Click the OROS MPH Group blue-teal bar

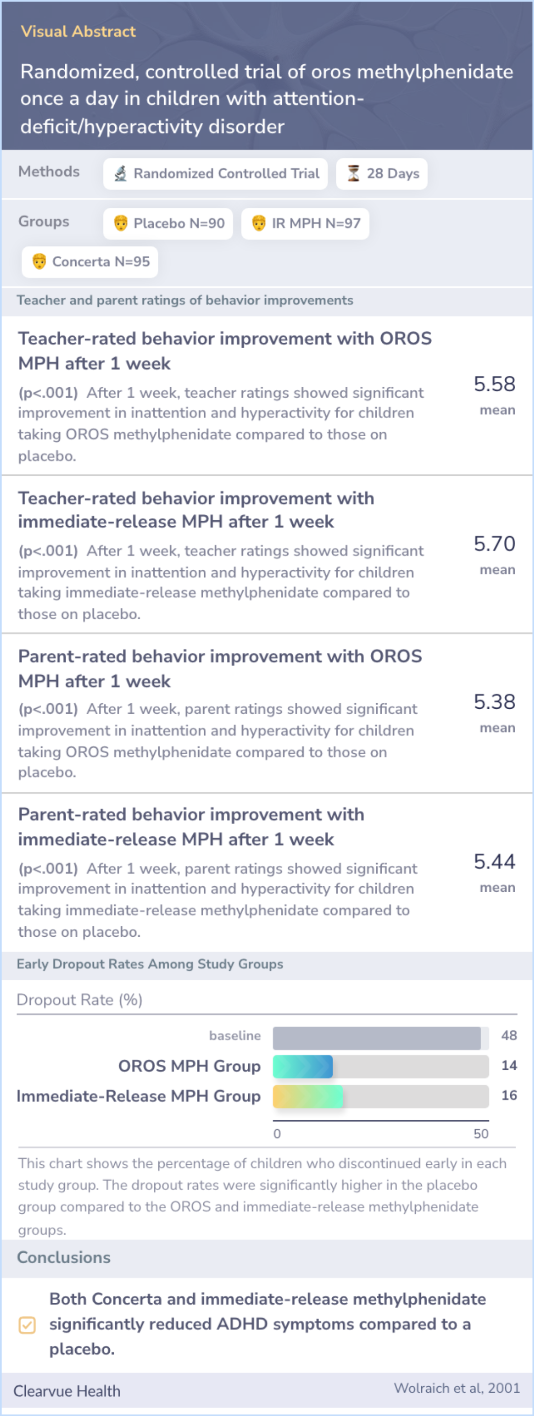coord(303,1066)
